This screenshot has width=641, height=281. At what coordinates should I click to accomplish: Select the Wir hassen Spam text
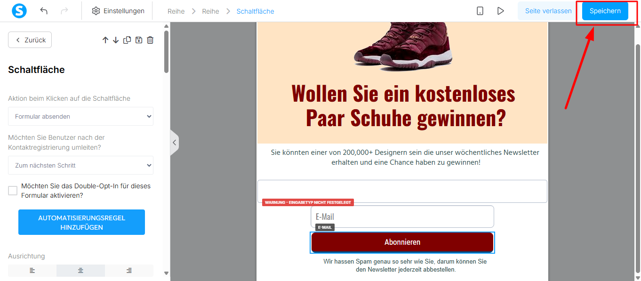tap(405, 265)
